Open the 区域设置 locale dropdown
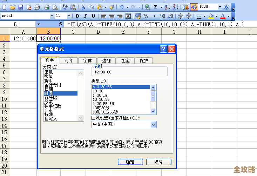Screen dimensions: 257x176 [153, 124]
